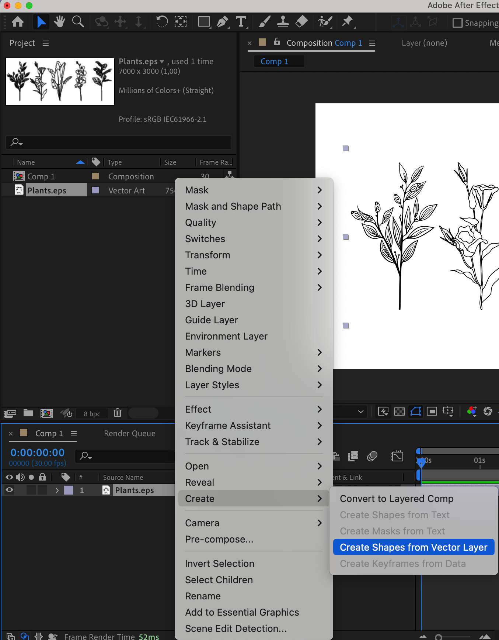This screenshot has width=499, height=640.
Task: Expand the Plants.eps layer properties
Action: pyautogui.click(x=57, y=490)
